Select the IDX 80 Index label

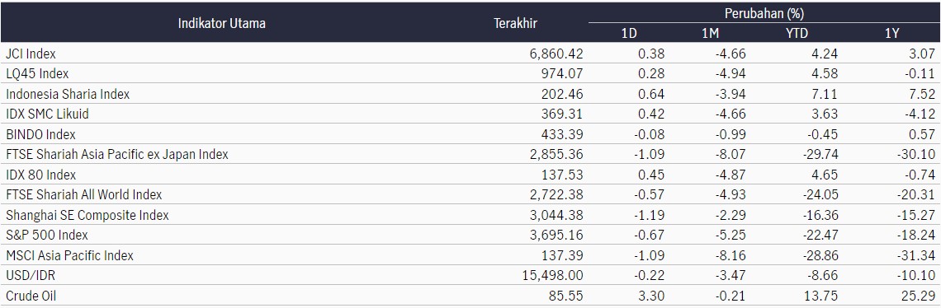[40, 175]
